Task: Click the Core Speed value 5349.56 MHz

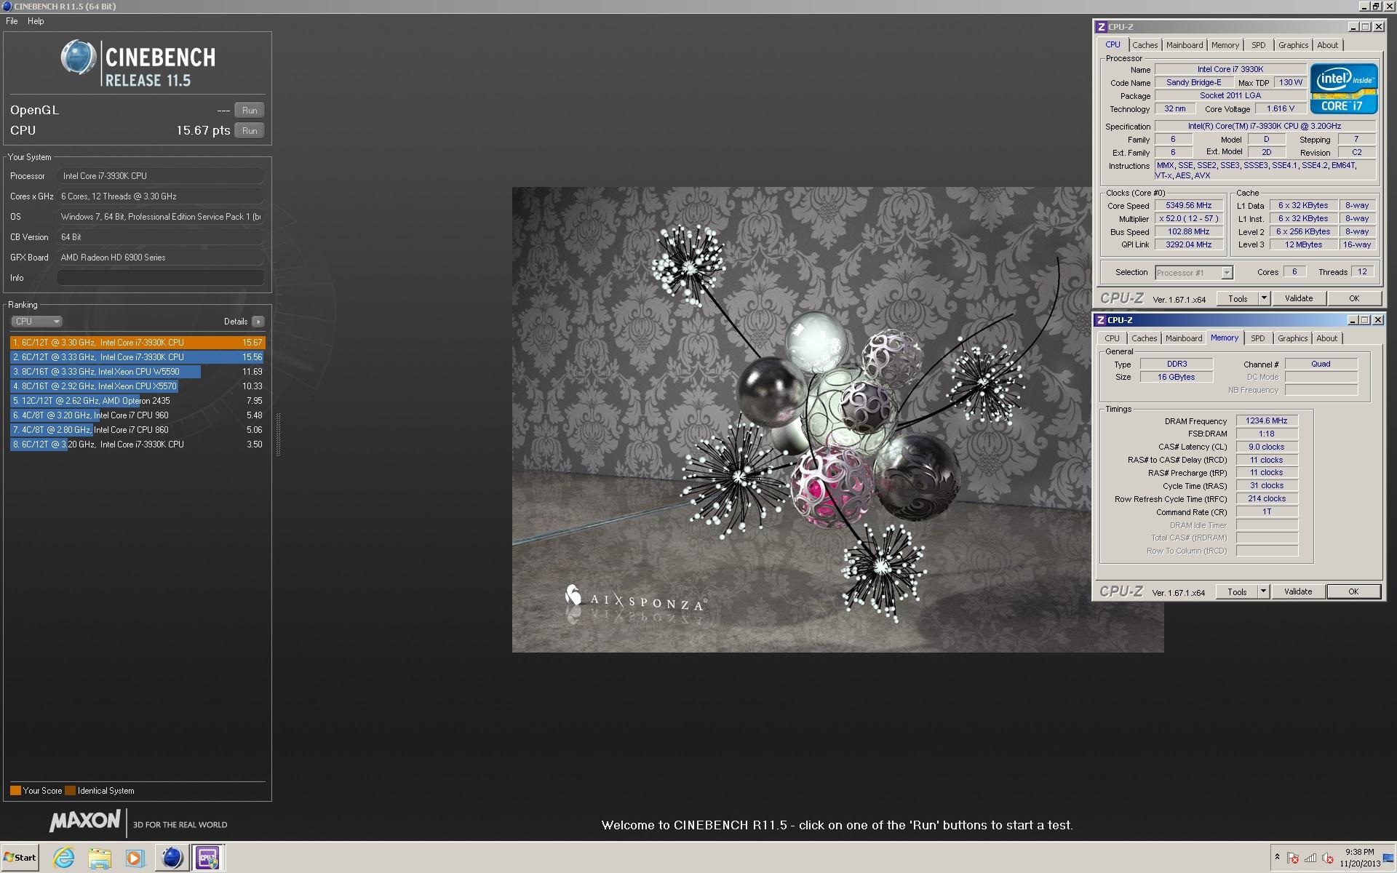Action: [x=1189, y=206]
